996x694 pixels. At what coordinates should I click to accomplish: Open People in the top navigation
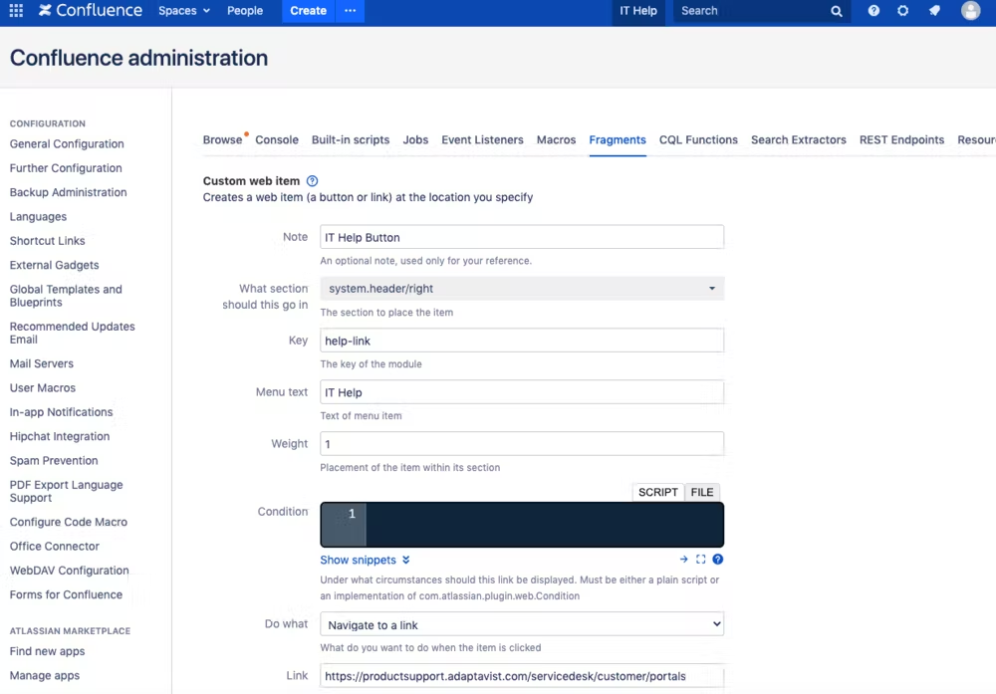click(245, 11)
